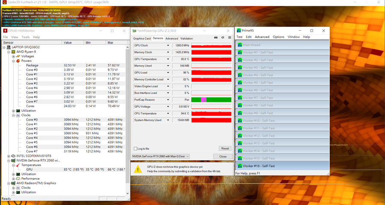Click the Voltages lightning icon in HWMonitor
Viewport: 385px width, 205px height.
[18, 56]
